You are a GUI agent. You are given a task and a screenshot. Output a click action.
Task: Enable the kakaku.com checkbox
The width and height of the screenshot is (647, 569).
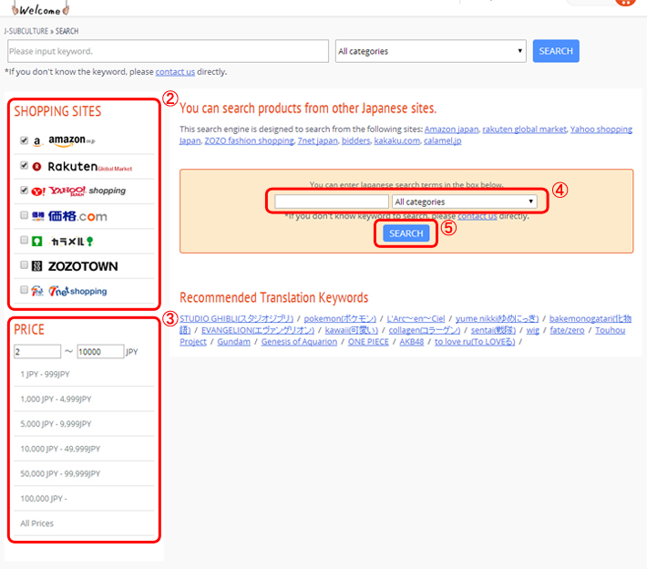tap(24, 215)
